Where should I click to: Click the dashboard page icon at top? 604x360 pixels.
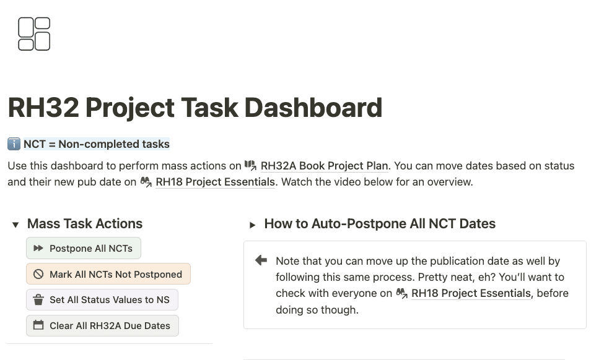click(34, 34)
